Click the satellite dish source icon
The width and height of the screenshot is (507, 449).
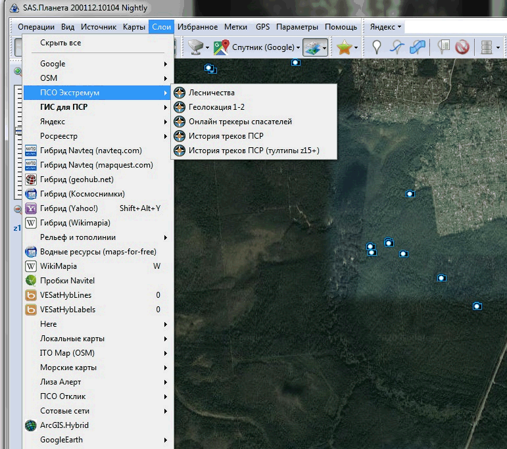click(x=194, y=47)
